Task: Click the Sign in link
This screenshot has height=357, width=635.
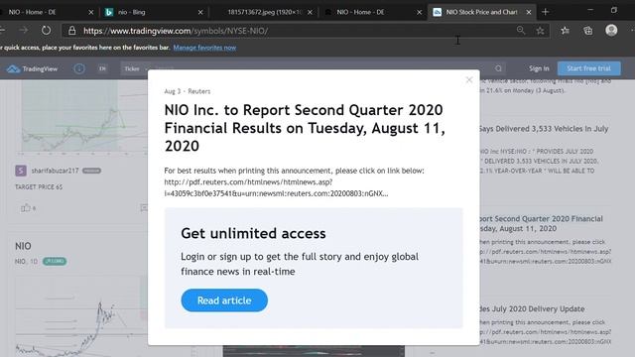Action: tap(539, 68)
